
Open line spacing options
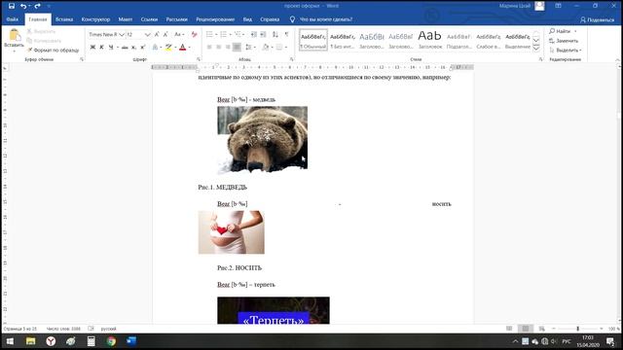[x=249, y=48]
